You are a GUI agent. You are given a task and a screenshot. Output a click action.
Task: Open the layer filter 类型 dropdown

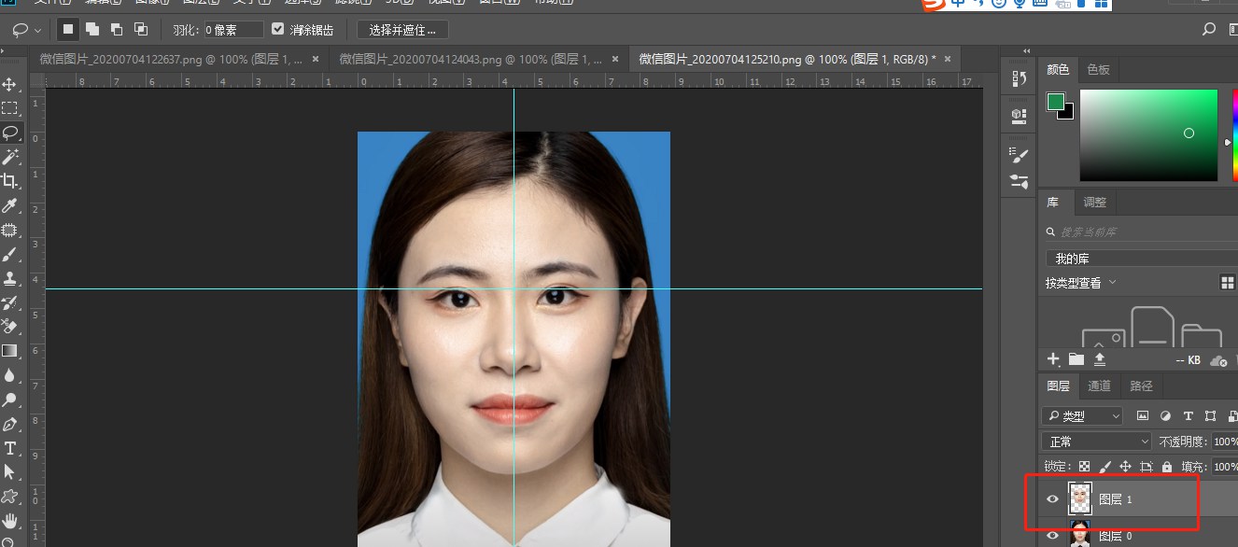tap(1083, 416)
